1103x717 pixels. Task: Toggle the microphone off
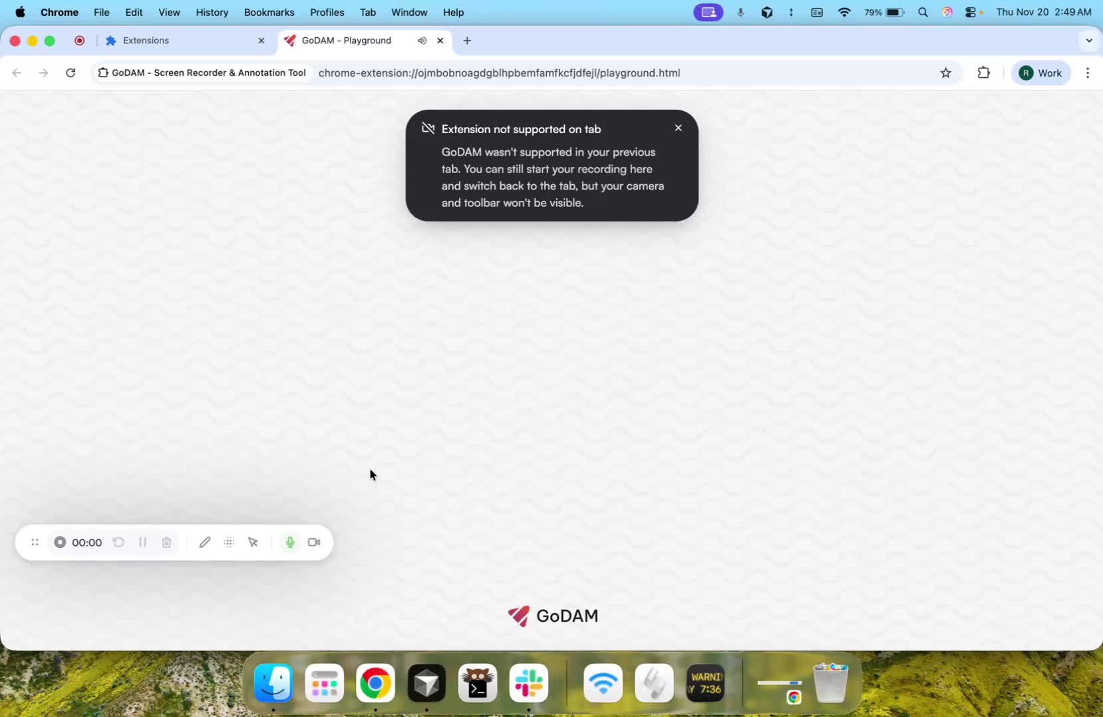pos(289,542)
